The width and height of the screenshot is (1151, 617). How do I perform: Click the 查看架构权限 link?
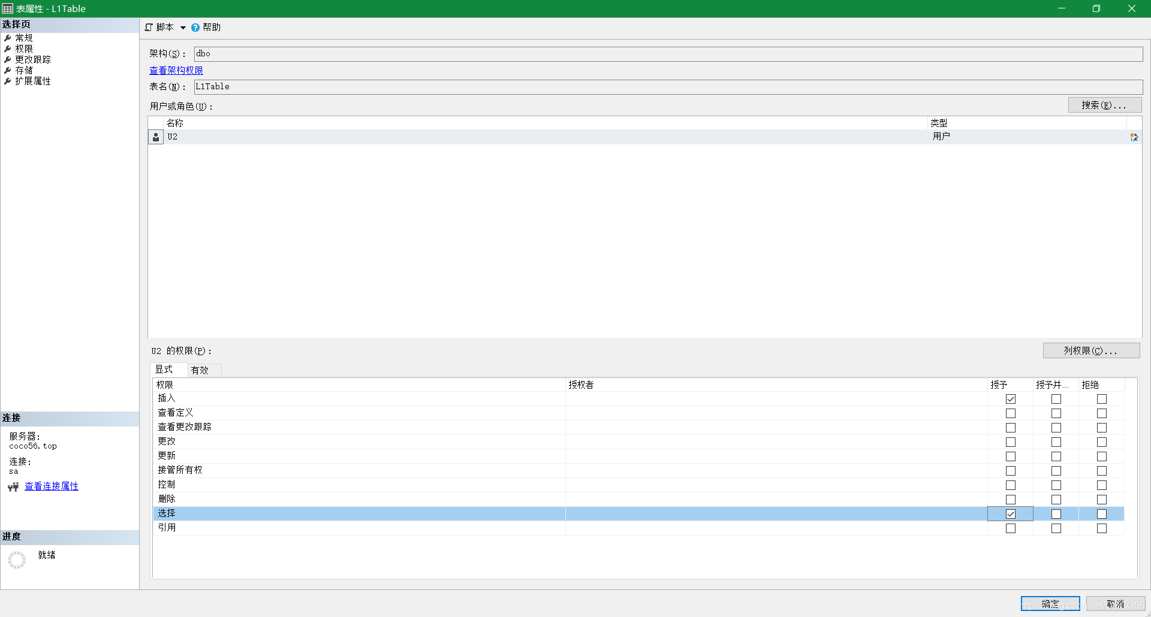[x=176, y=70]
